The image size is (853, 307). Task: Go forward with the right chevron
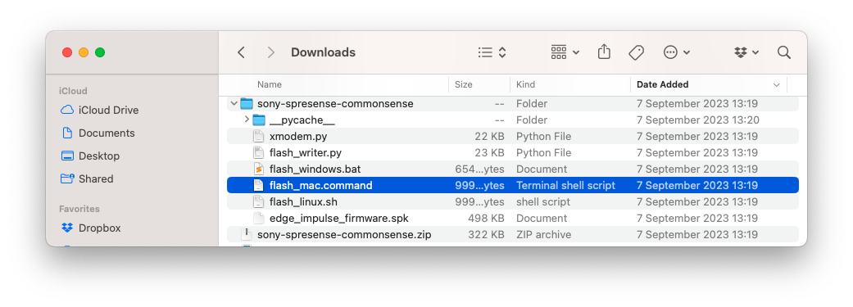(x=270, y=52)
